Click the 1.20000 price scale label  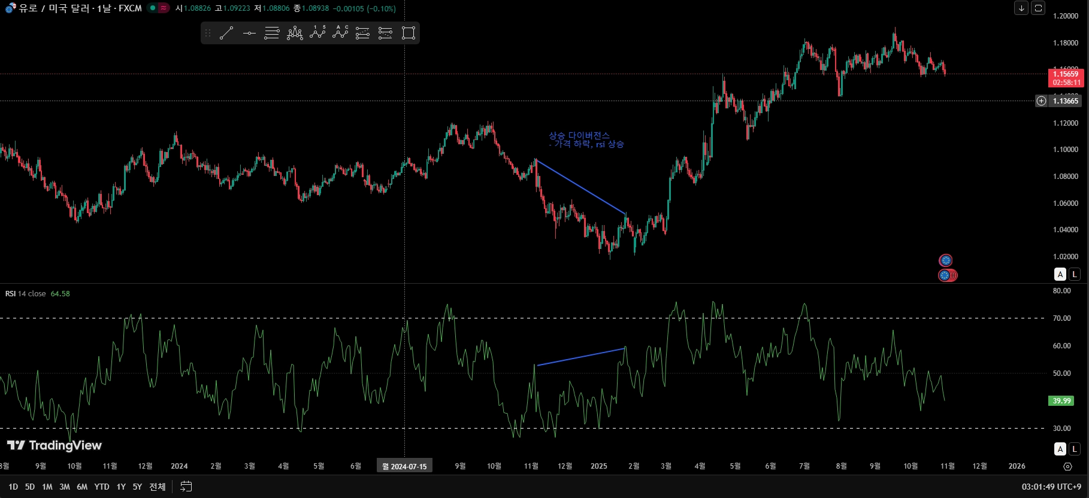point(1066,16)
